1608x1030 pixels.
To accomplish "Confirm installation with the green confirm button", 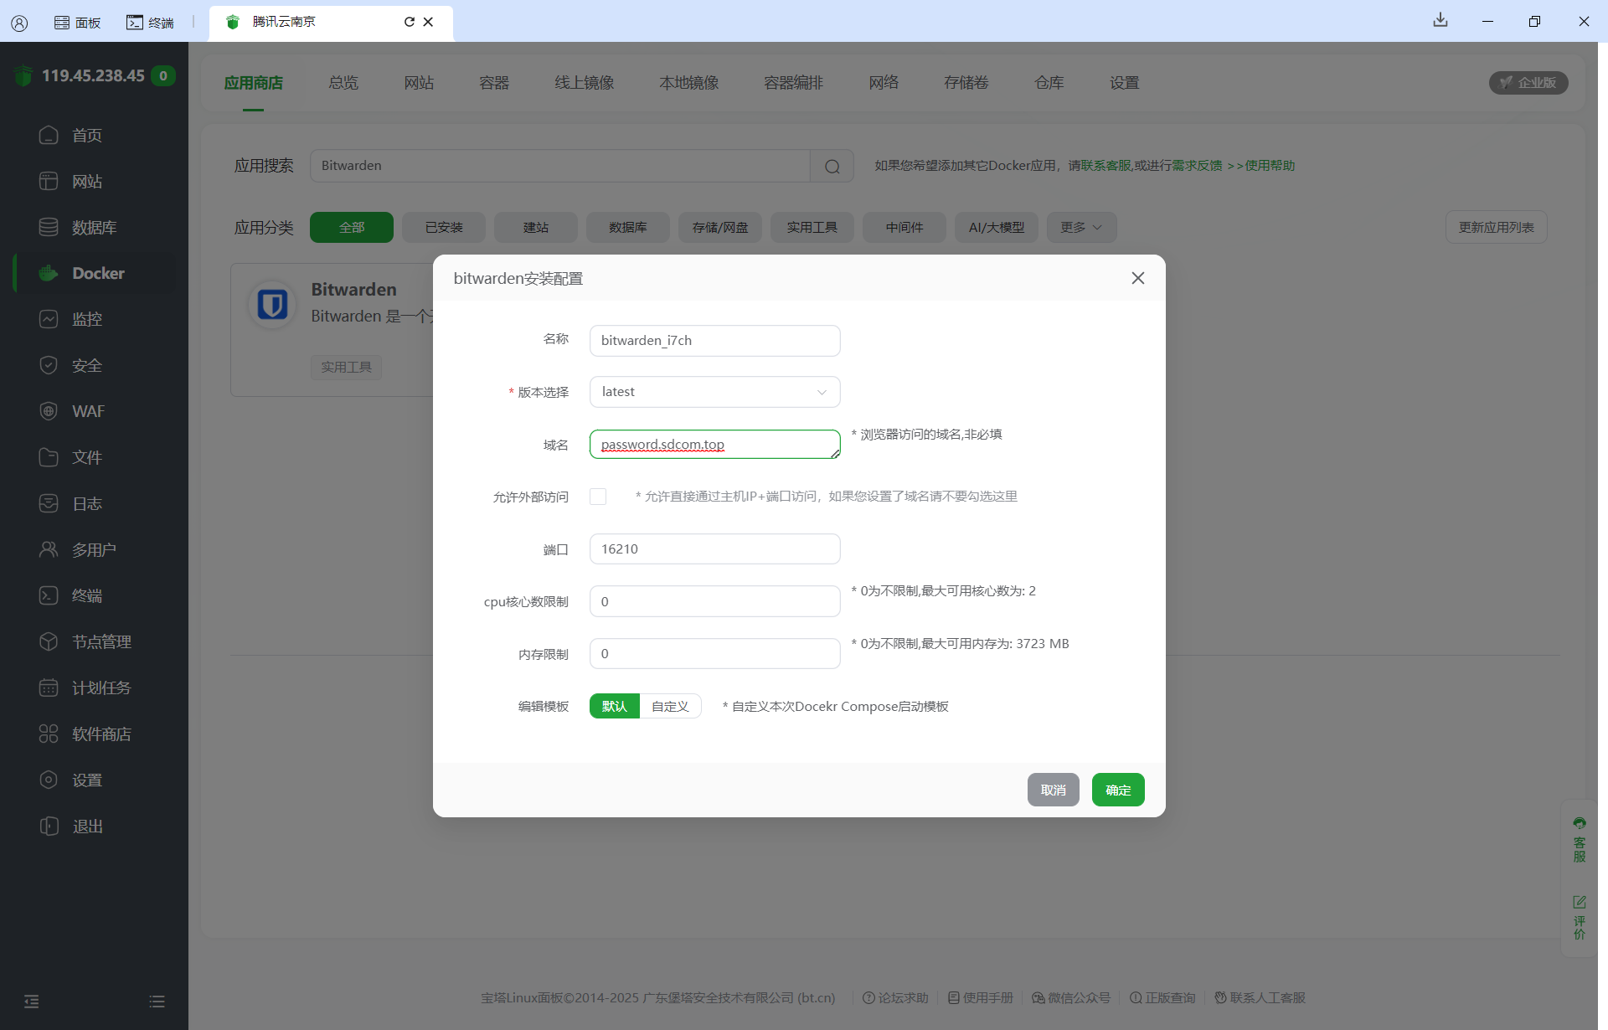I will [1117, 790].
